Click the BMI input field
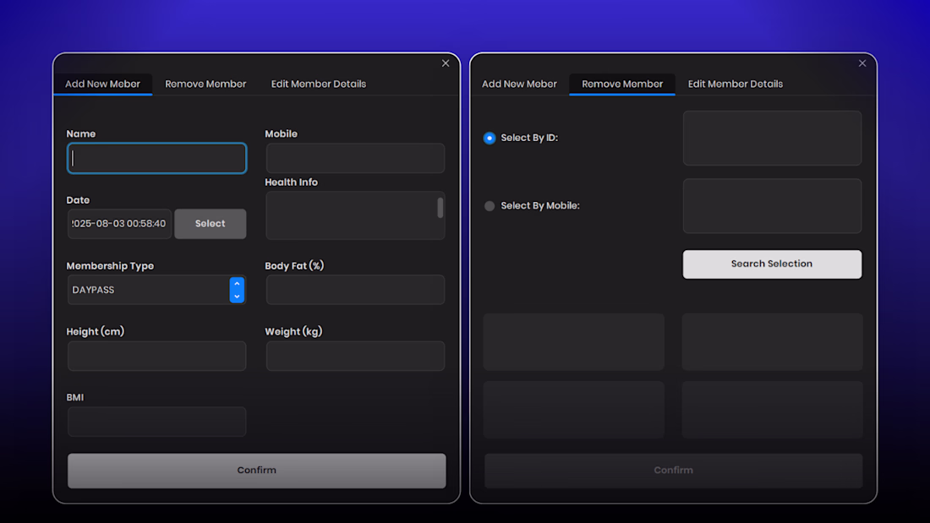The height and width of the screenshot is (523, 930). coord(156,422)
